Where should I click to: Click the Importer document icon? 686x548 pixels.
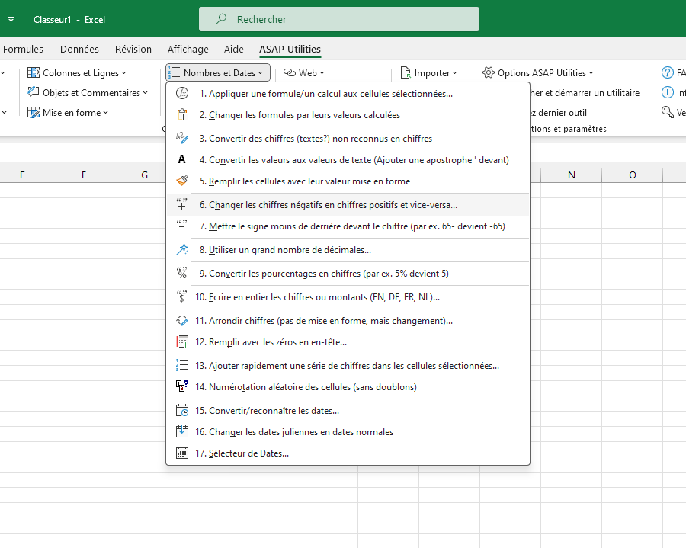pyautogui.click(x=406, y=72)
